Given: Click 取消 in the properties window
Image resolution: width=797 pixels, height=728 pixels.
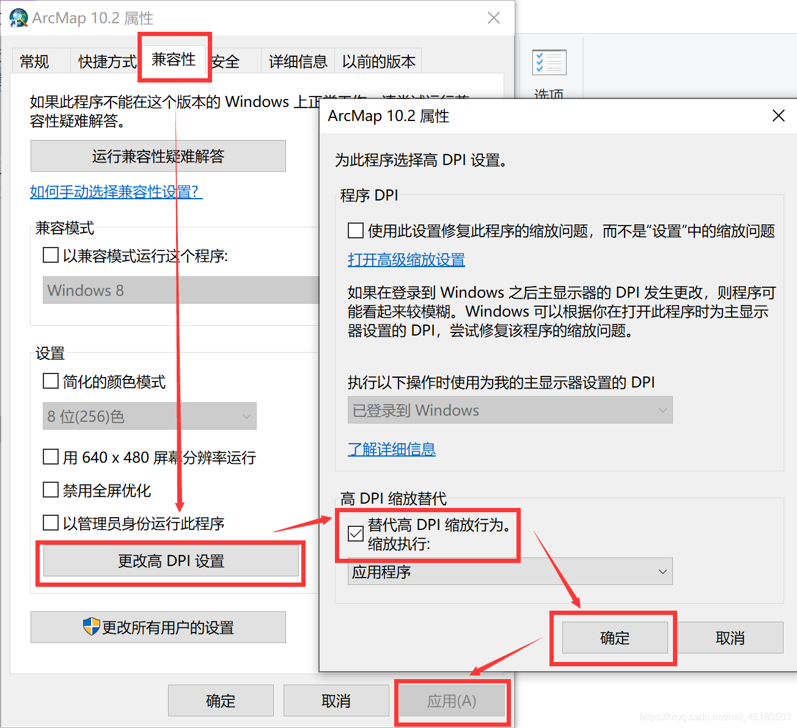Looking at the screenshot, I should [x=336, y=700].
